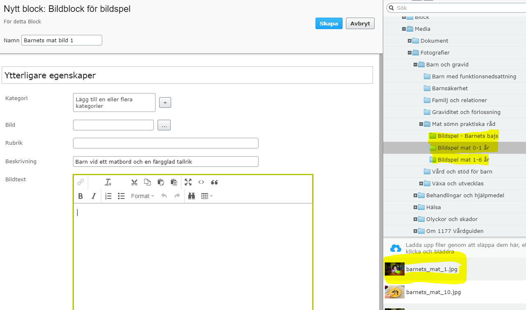Insert a numbered list
526x310 pixels.
108,196
